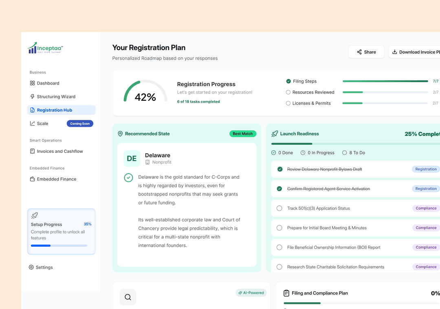This screenshot has height=309, width=440.
Task: Click the Resources Reviewed progress bar
Action: (x=385, y=92)
